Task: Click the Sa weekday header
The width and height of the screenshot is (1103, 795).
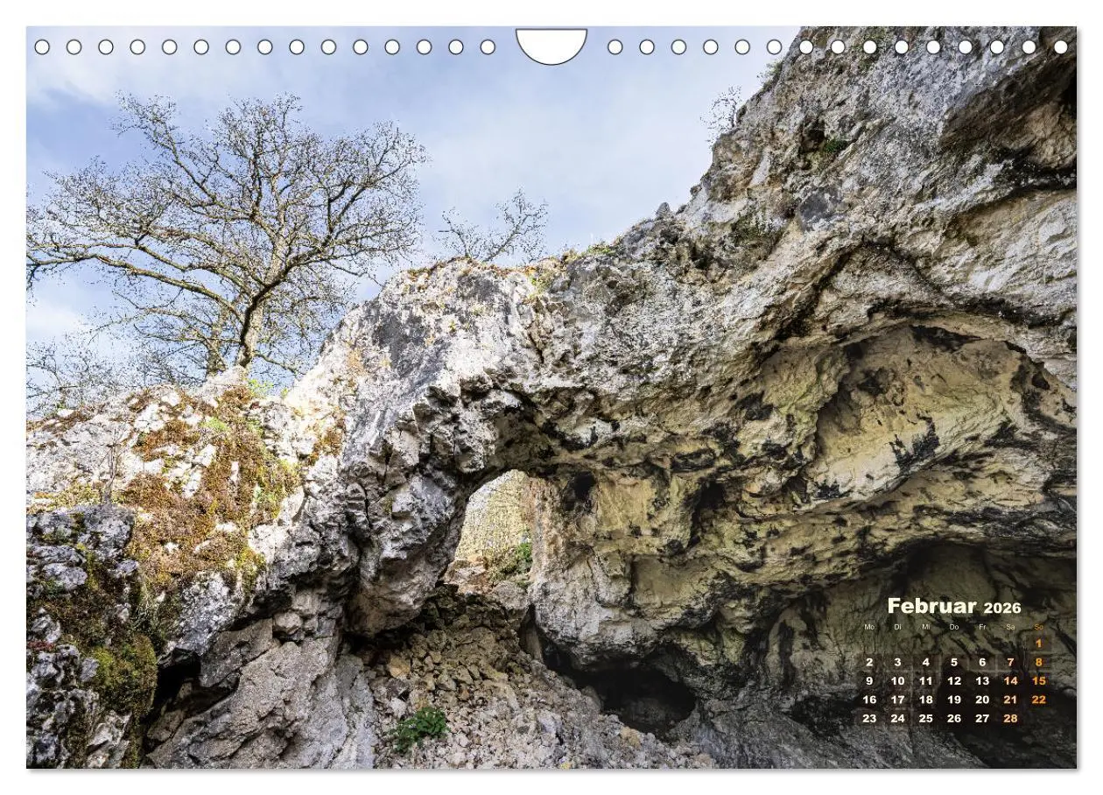Action: [1010, 628]
